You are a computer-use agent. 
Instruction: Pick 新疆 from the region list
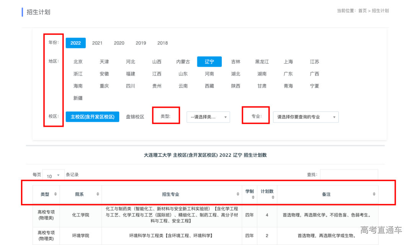78,98
